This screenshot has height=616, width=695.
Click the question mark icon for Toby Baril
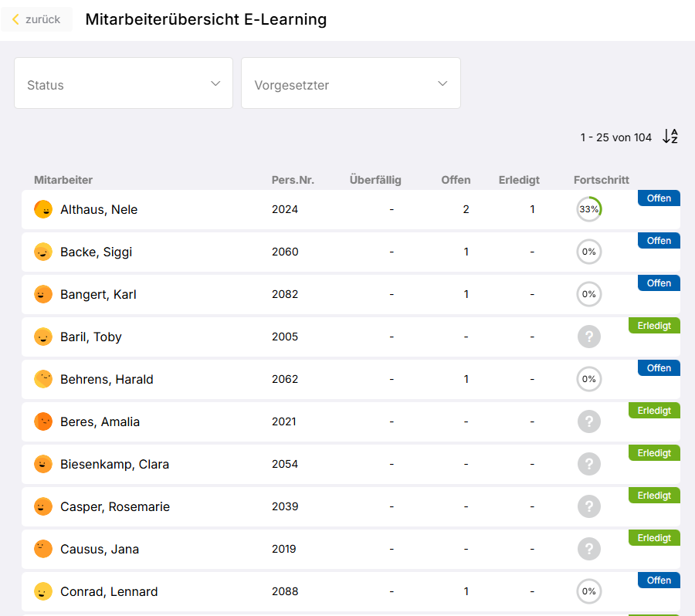point(588,337)
